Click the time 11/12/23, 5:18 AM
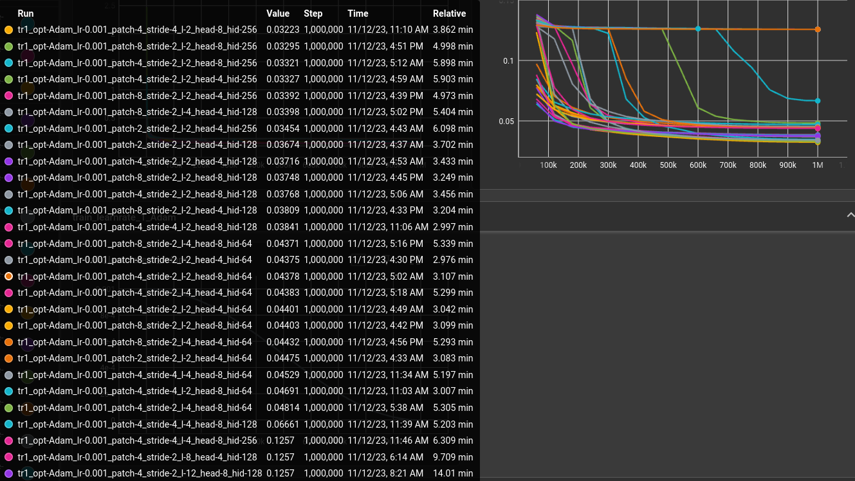The height and width of the screenshot is (481, 855). click(x=385, y=293)
